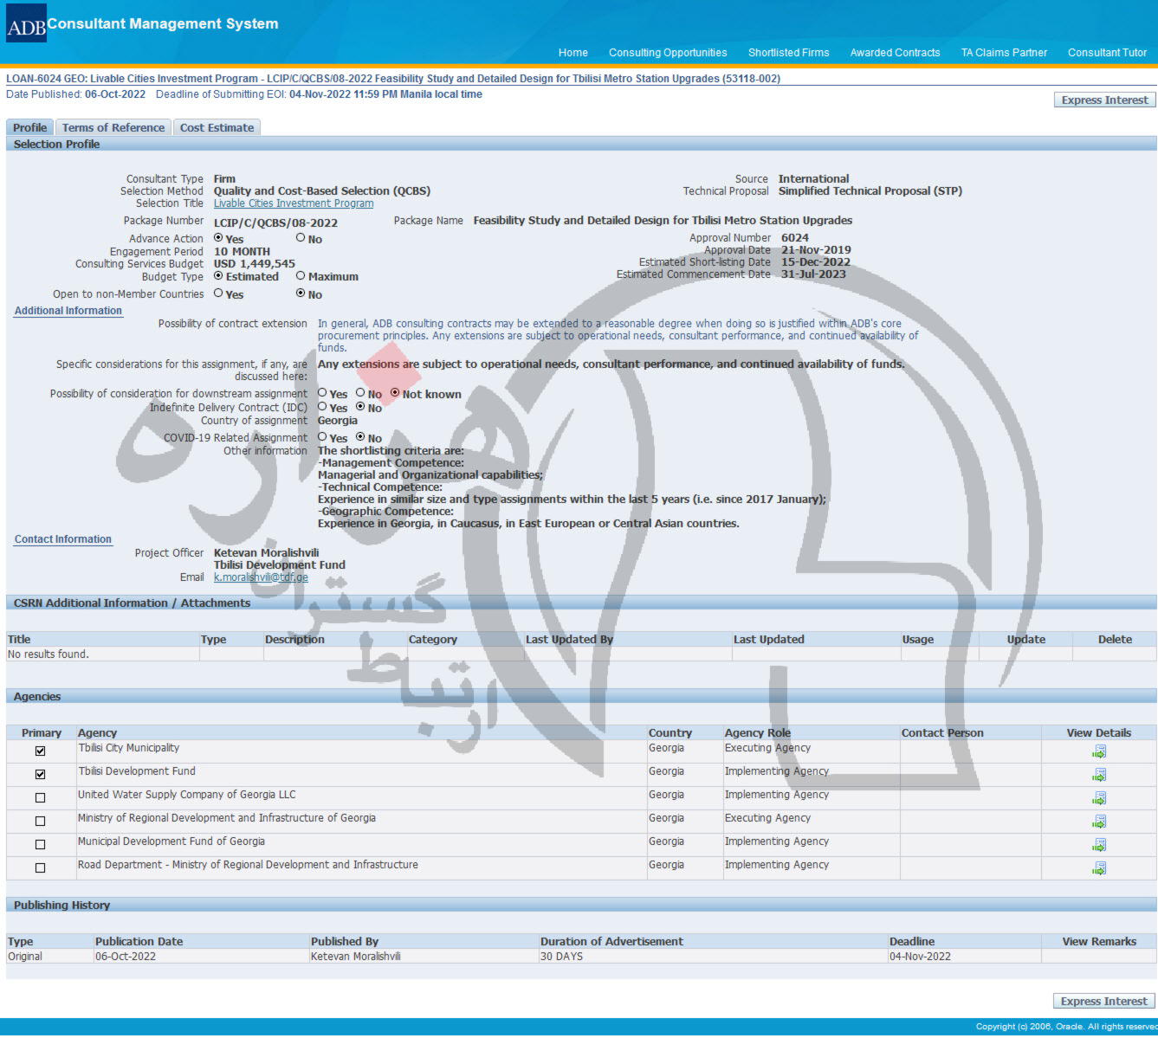Image resolution: width=1158 pixels, height=1038 pixels.
Task: Select the USD 1,449,545 budget value
Action: 255,264
